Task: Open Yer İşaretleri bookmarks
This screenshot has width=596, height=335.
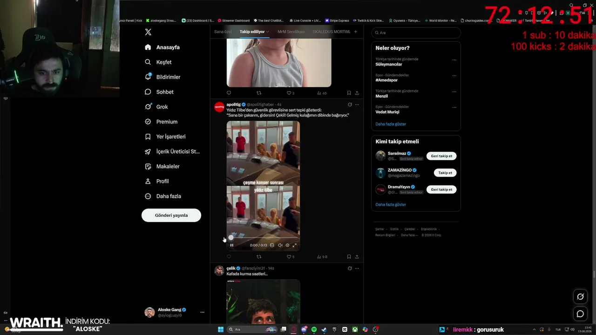Action: tap(165, 136)
